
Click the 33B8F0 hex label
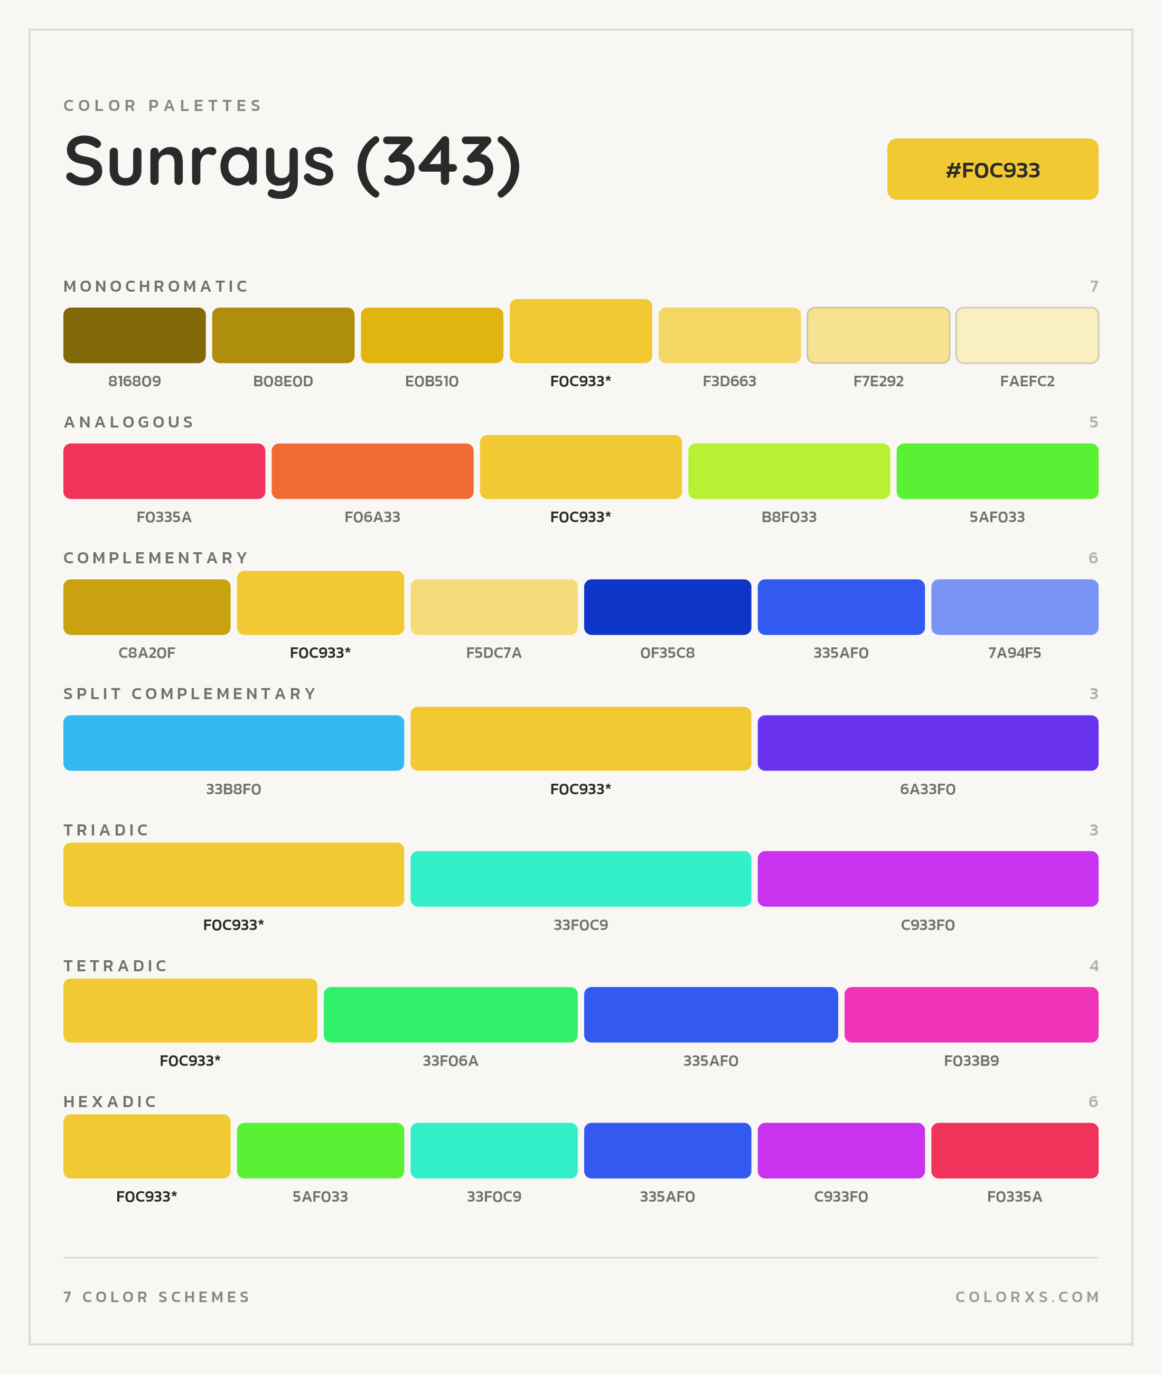(233, 789)
